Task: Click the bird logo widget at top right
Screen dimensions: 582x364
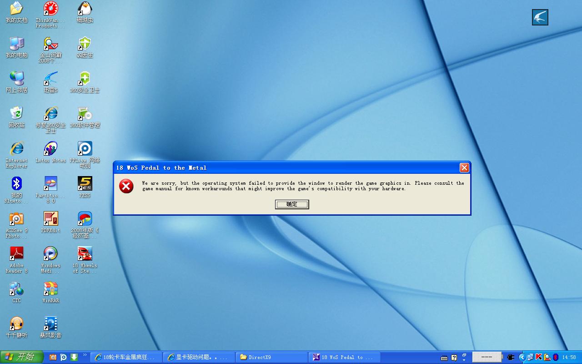Action: click(x=540, y=17)
